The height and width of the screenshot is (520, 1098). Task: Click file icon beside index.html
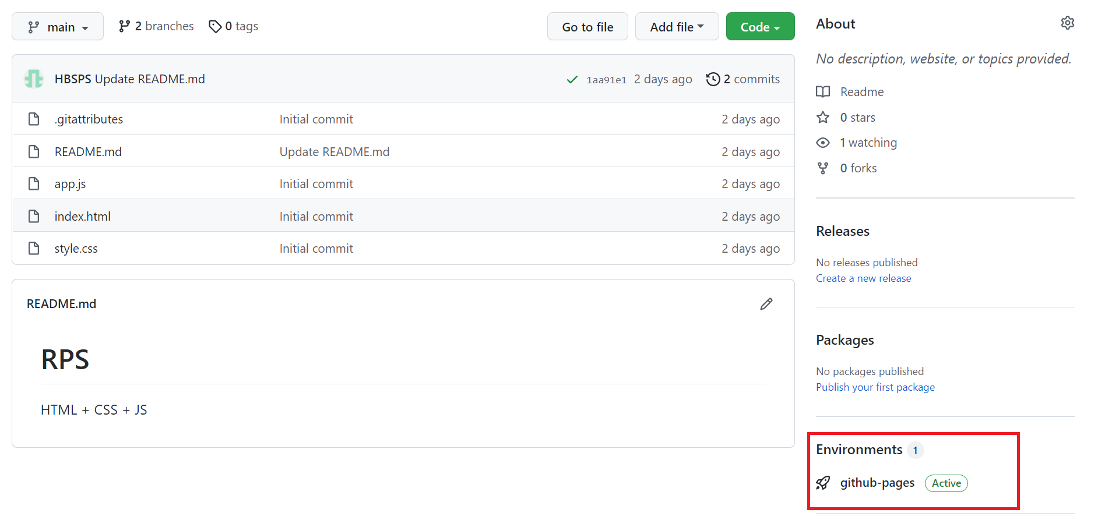pyautogui.click(x=34, y=216)
